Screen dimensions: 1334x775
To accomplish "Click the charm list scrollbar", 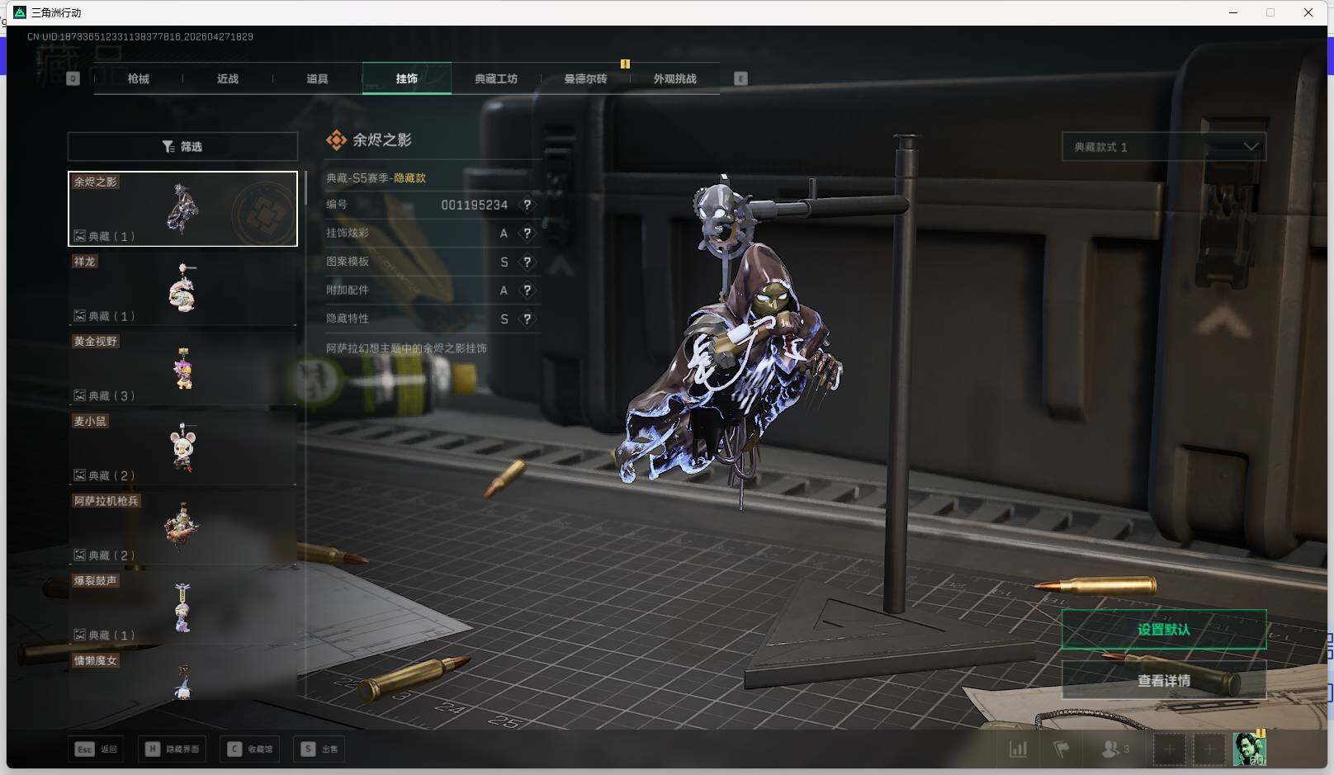I will 305,188.
